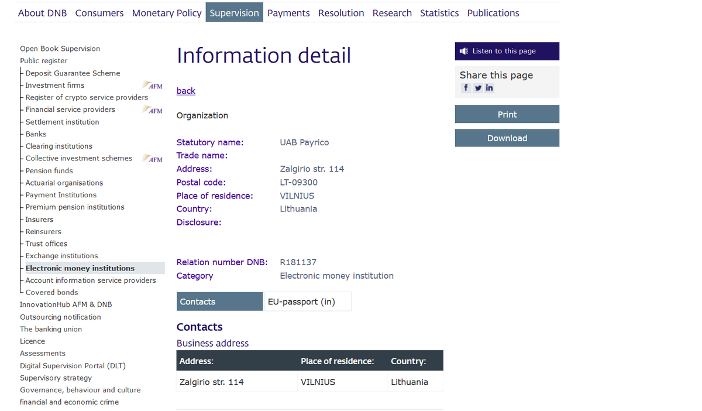Click the Download button
The height and width of the screenshot is (411, 702).
[507, 138]
